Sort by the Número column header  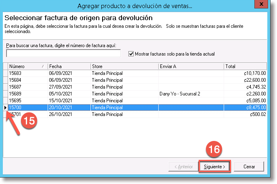click(x=28, y=66)
